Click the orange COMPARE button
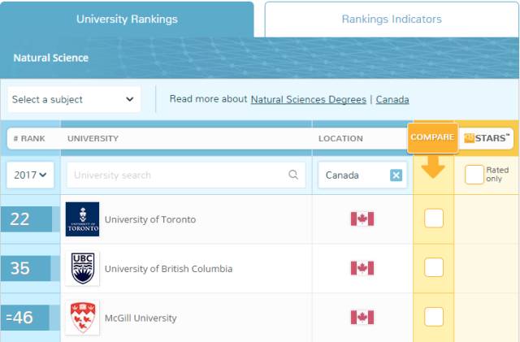520x342 pixels. (x=433, y=137)
